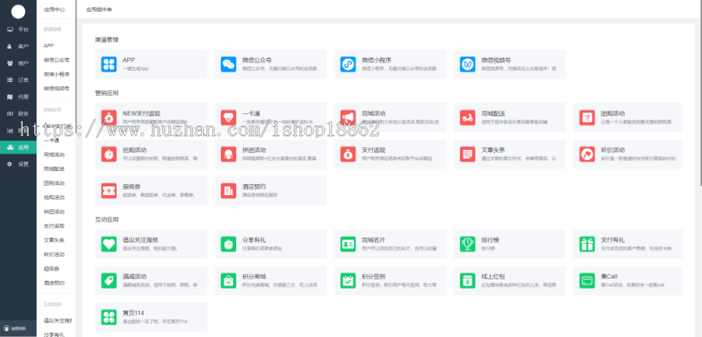The height and width of the screenshot is (337, 702).
Task: Open the 客户 item in dark navigation
Action: [x=18, y=47]
